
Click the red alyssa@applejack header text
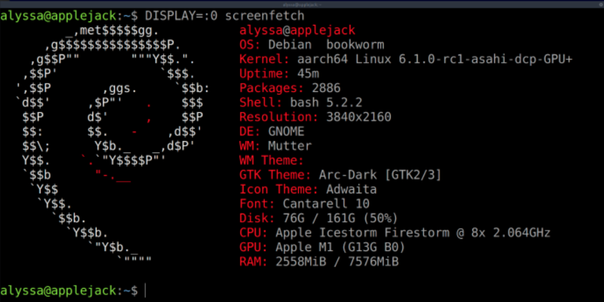click(x=297, y=30)
